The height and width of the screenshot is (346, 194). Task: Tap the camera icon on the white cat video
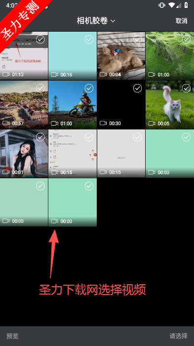coord(152,124)
